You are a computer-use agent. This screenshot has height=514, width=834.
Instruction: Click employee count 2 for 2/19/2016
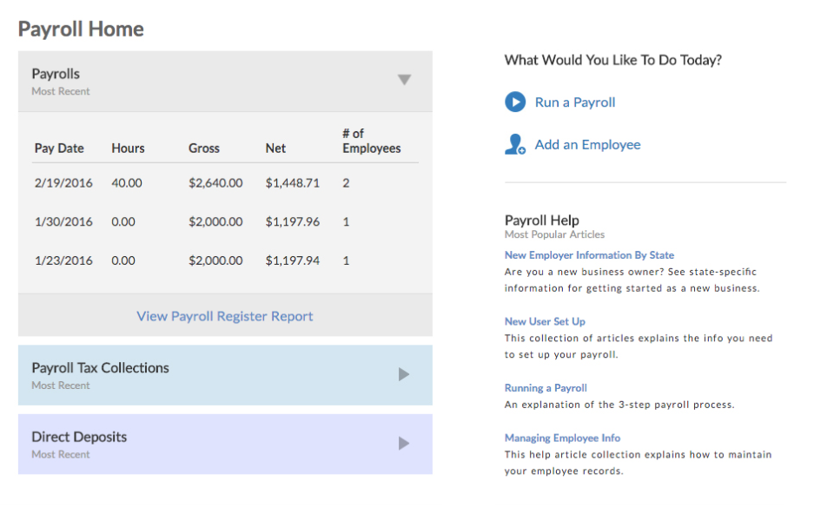click(x=346, y=183)
